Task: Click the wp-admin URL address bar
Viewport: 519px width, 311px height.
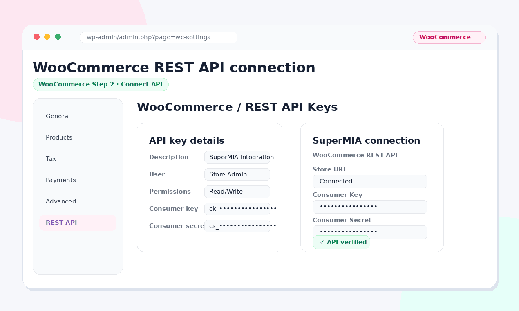Action: (x=159, y=37)
